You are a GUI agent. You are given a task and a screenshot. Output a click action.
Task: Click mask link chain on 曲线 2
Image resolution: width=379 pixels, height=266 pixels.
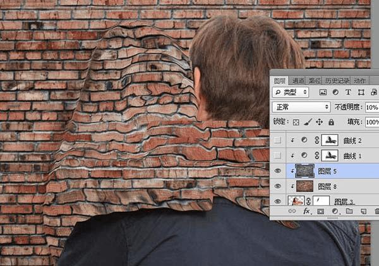[316, 141]
